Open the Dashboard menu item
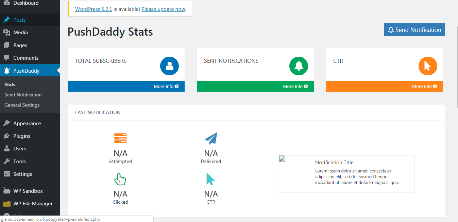 [30, 3]
